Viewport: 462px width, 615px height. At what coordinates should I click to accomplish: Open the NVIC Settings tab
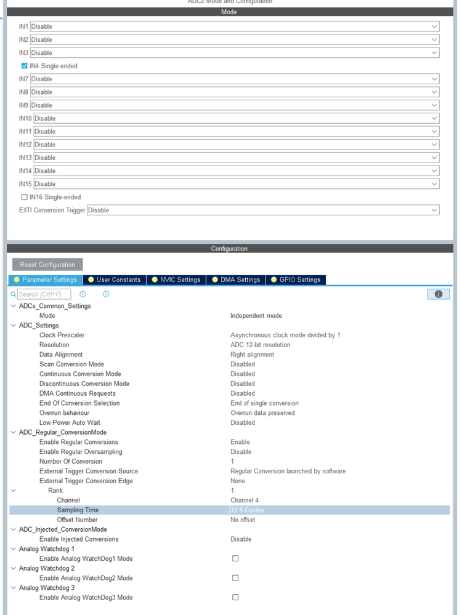click(x=176, y=279)
